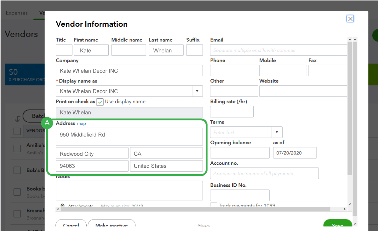Click the ZIP code field 94063
This screenshot has width=378, height=231.
point(92,166)
